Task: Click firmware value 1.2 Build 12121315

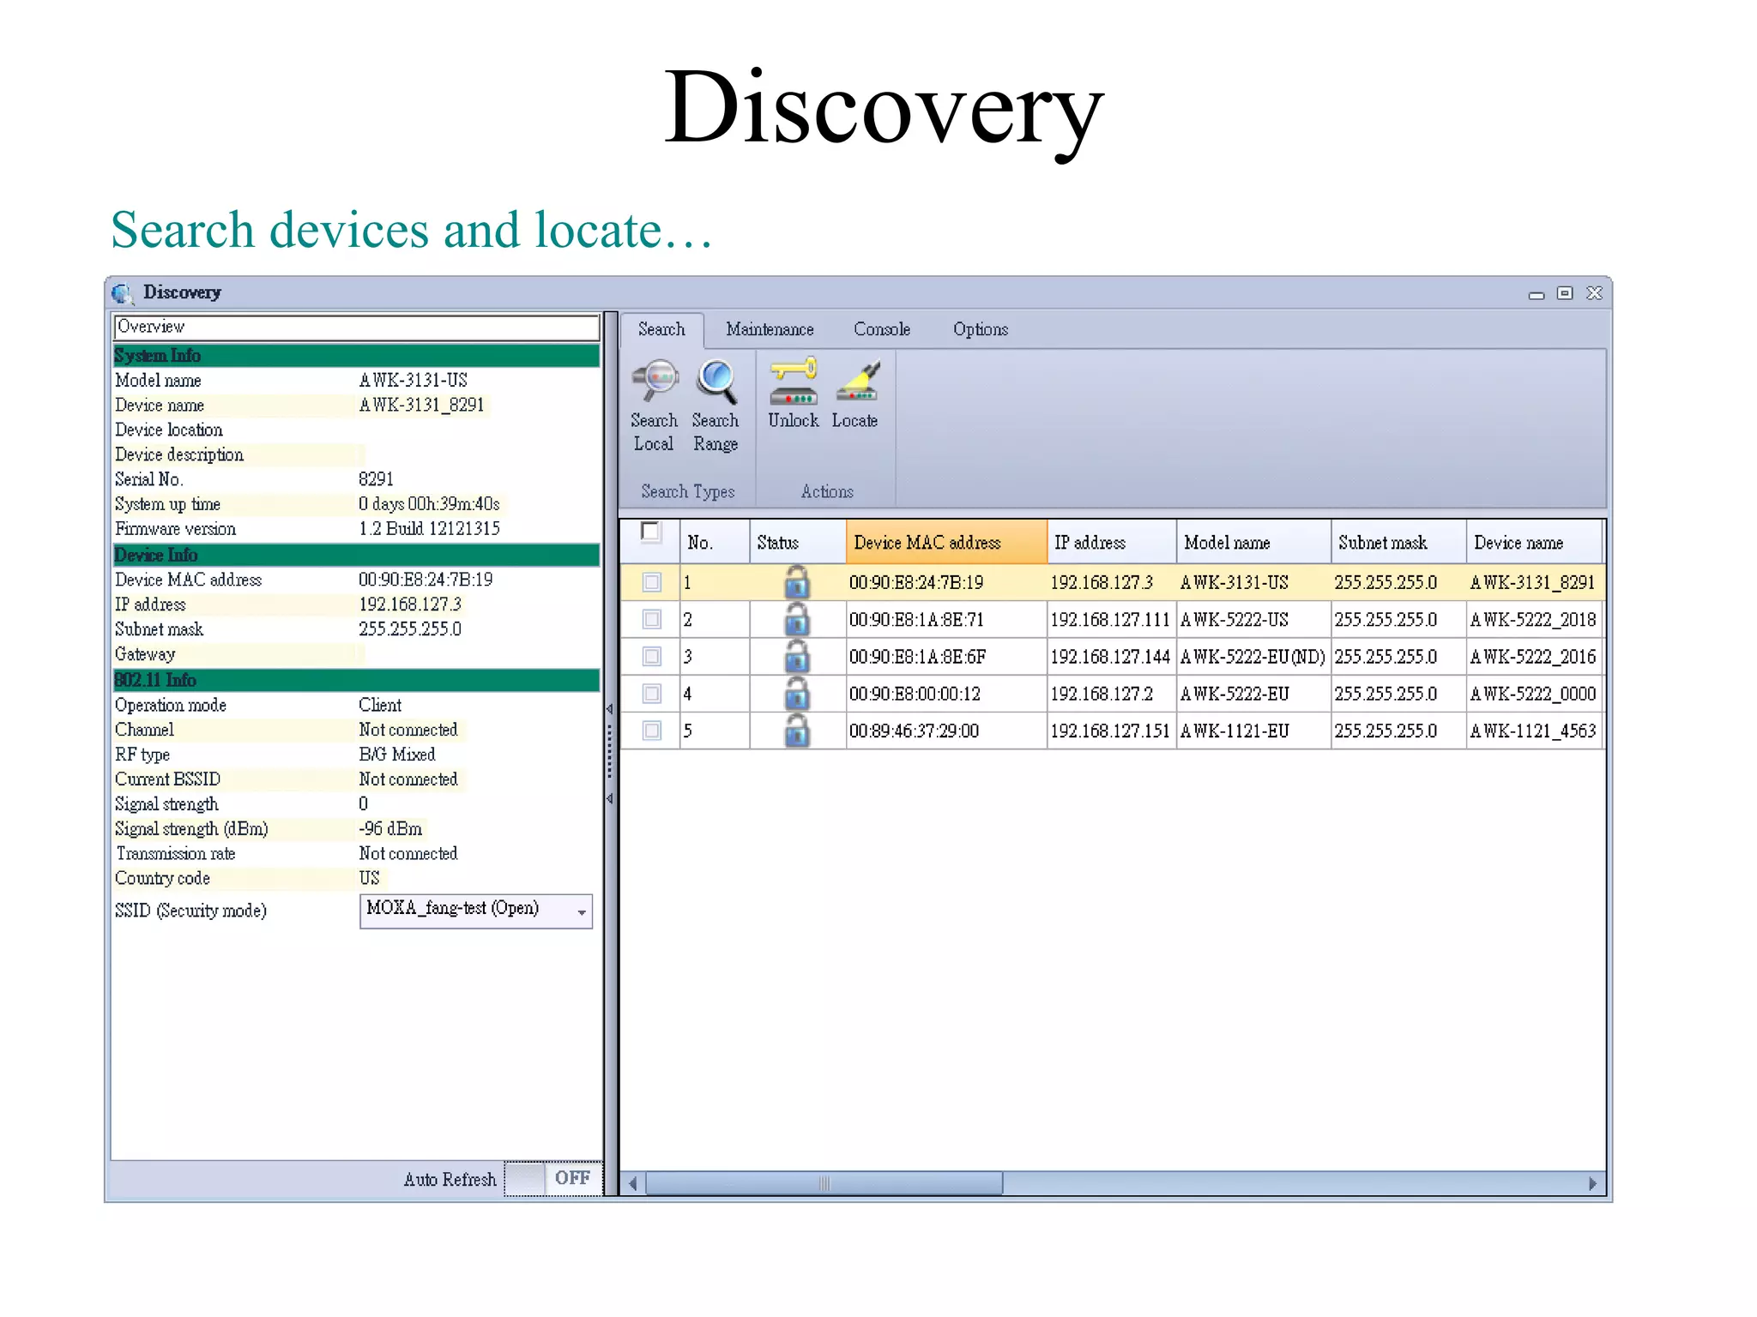Action: (429, 529)
